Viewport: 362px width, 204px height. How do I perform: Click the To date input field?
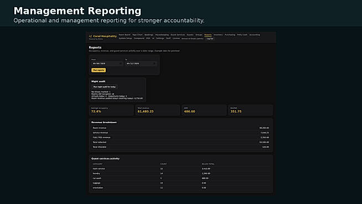pos(141,63)
